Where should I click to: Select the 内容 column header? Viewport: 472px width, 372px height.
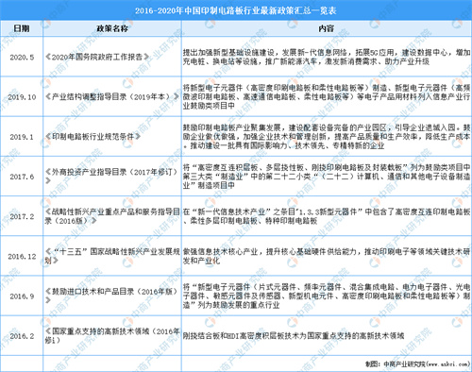tap(327, 28)
